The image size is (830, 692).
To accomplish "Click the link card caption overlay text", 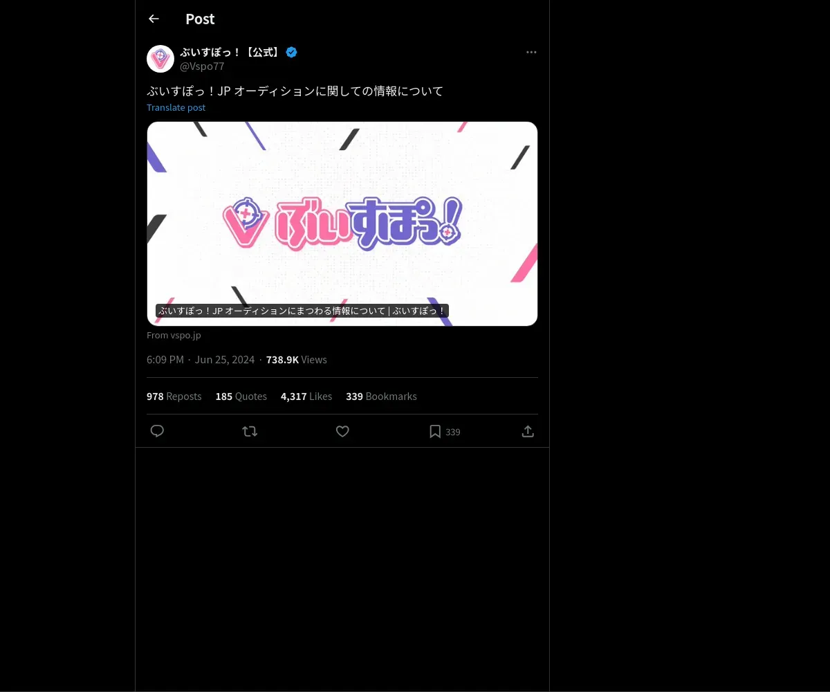I will (302, 311).
